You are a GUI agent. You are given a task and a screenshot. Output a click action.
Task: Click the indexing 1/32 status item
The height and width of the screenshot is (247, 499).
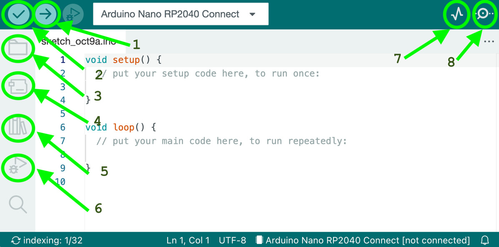46,240
